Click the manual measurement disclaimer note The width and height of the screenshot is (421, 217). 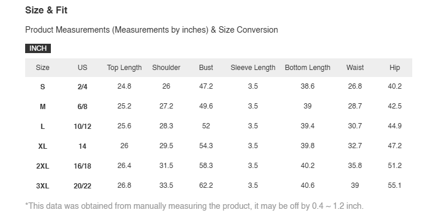[194, 206]
